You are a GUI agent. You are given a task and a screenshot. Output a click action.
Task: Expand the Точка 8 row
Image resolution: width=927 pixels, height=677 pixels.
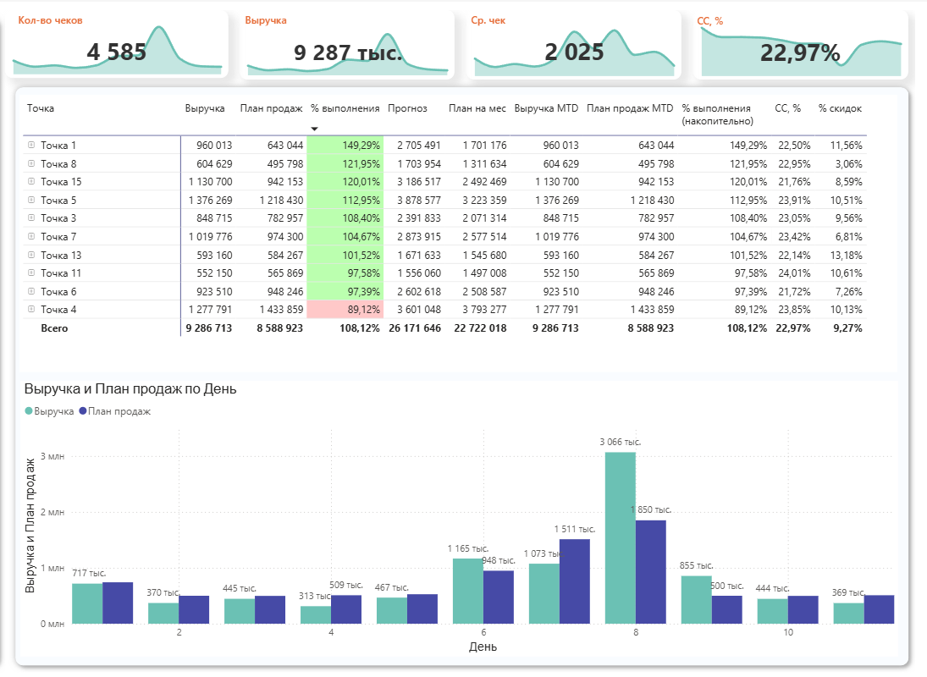pyautogui.click(x=31, y=163)
